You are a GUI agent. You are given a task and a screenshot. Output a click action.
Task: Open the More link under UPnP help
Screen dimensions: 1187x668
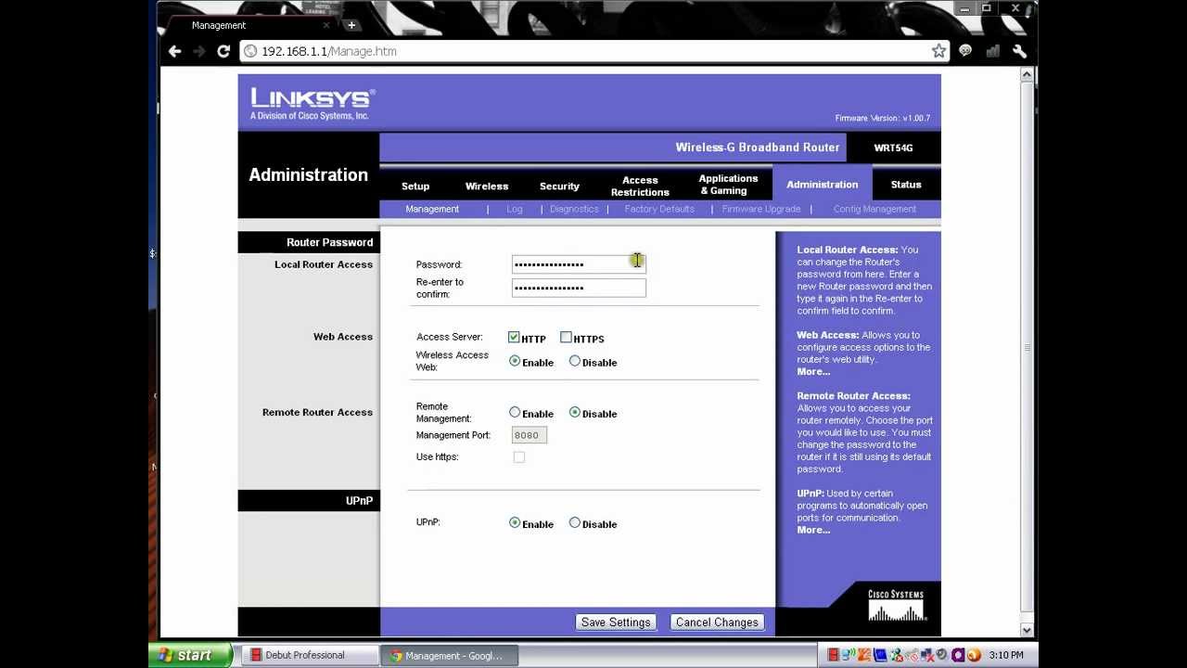[813, 530]
